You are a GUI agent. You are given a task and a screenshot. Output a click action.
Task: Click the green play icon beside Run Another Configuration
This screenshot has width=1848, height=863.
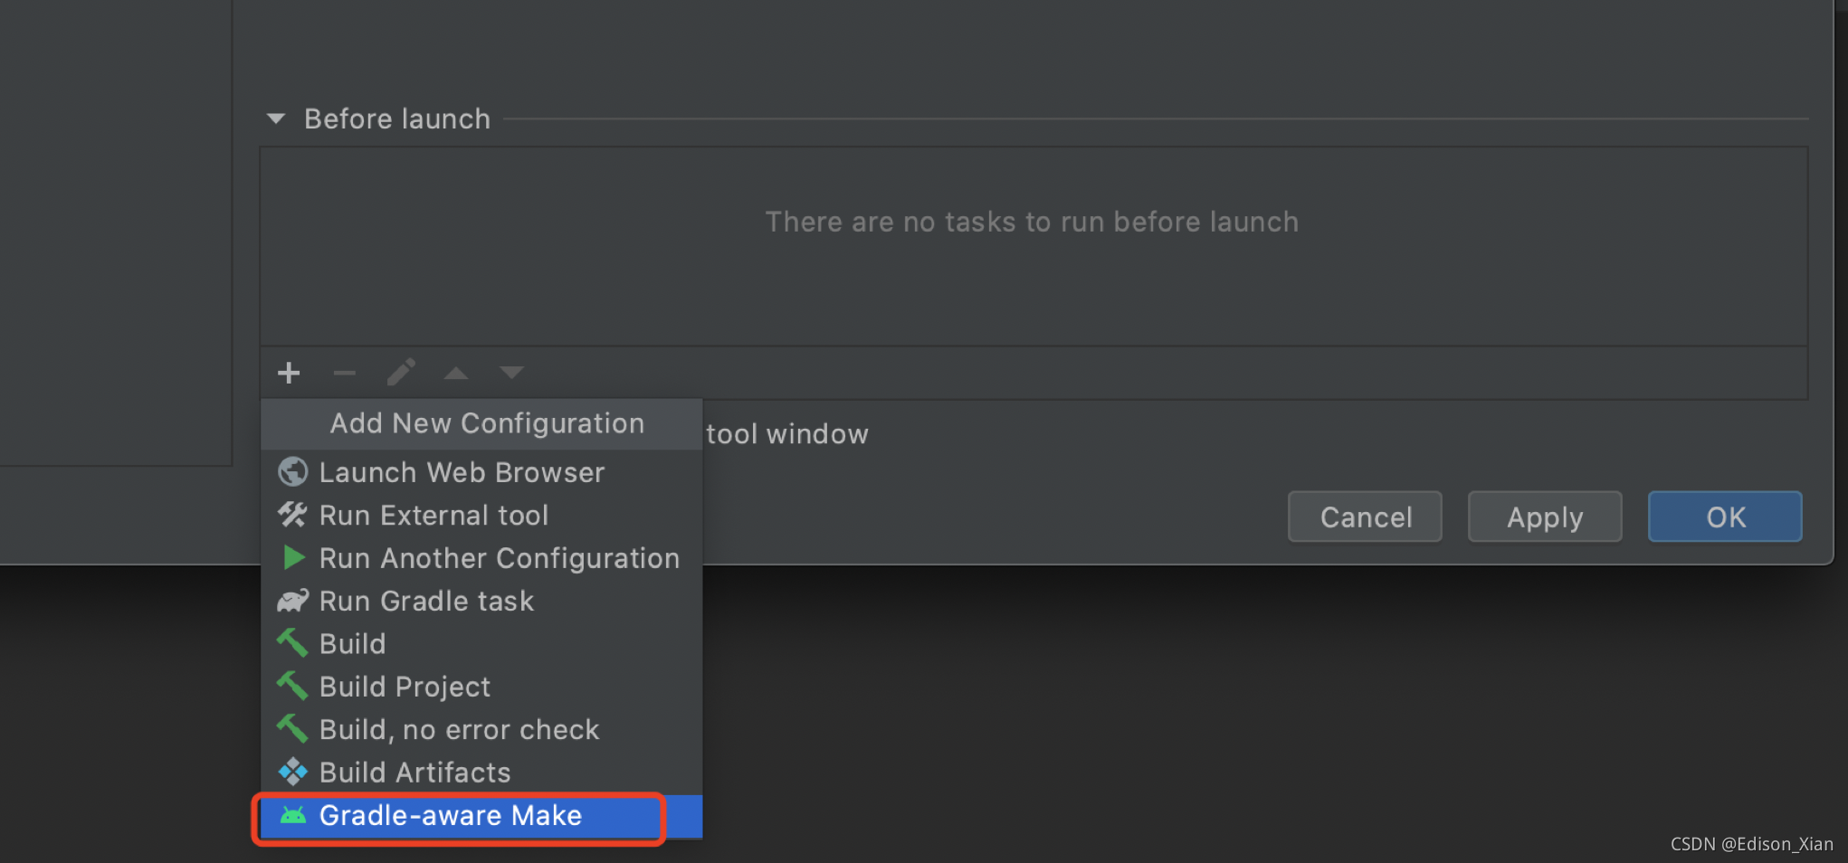[292, 557]
